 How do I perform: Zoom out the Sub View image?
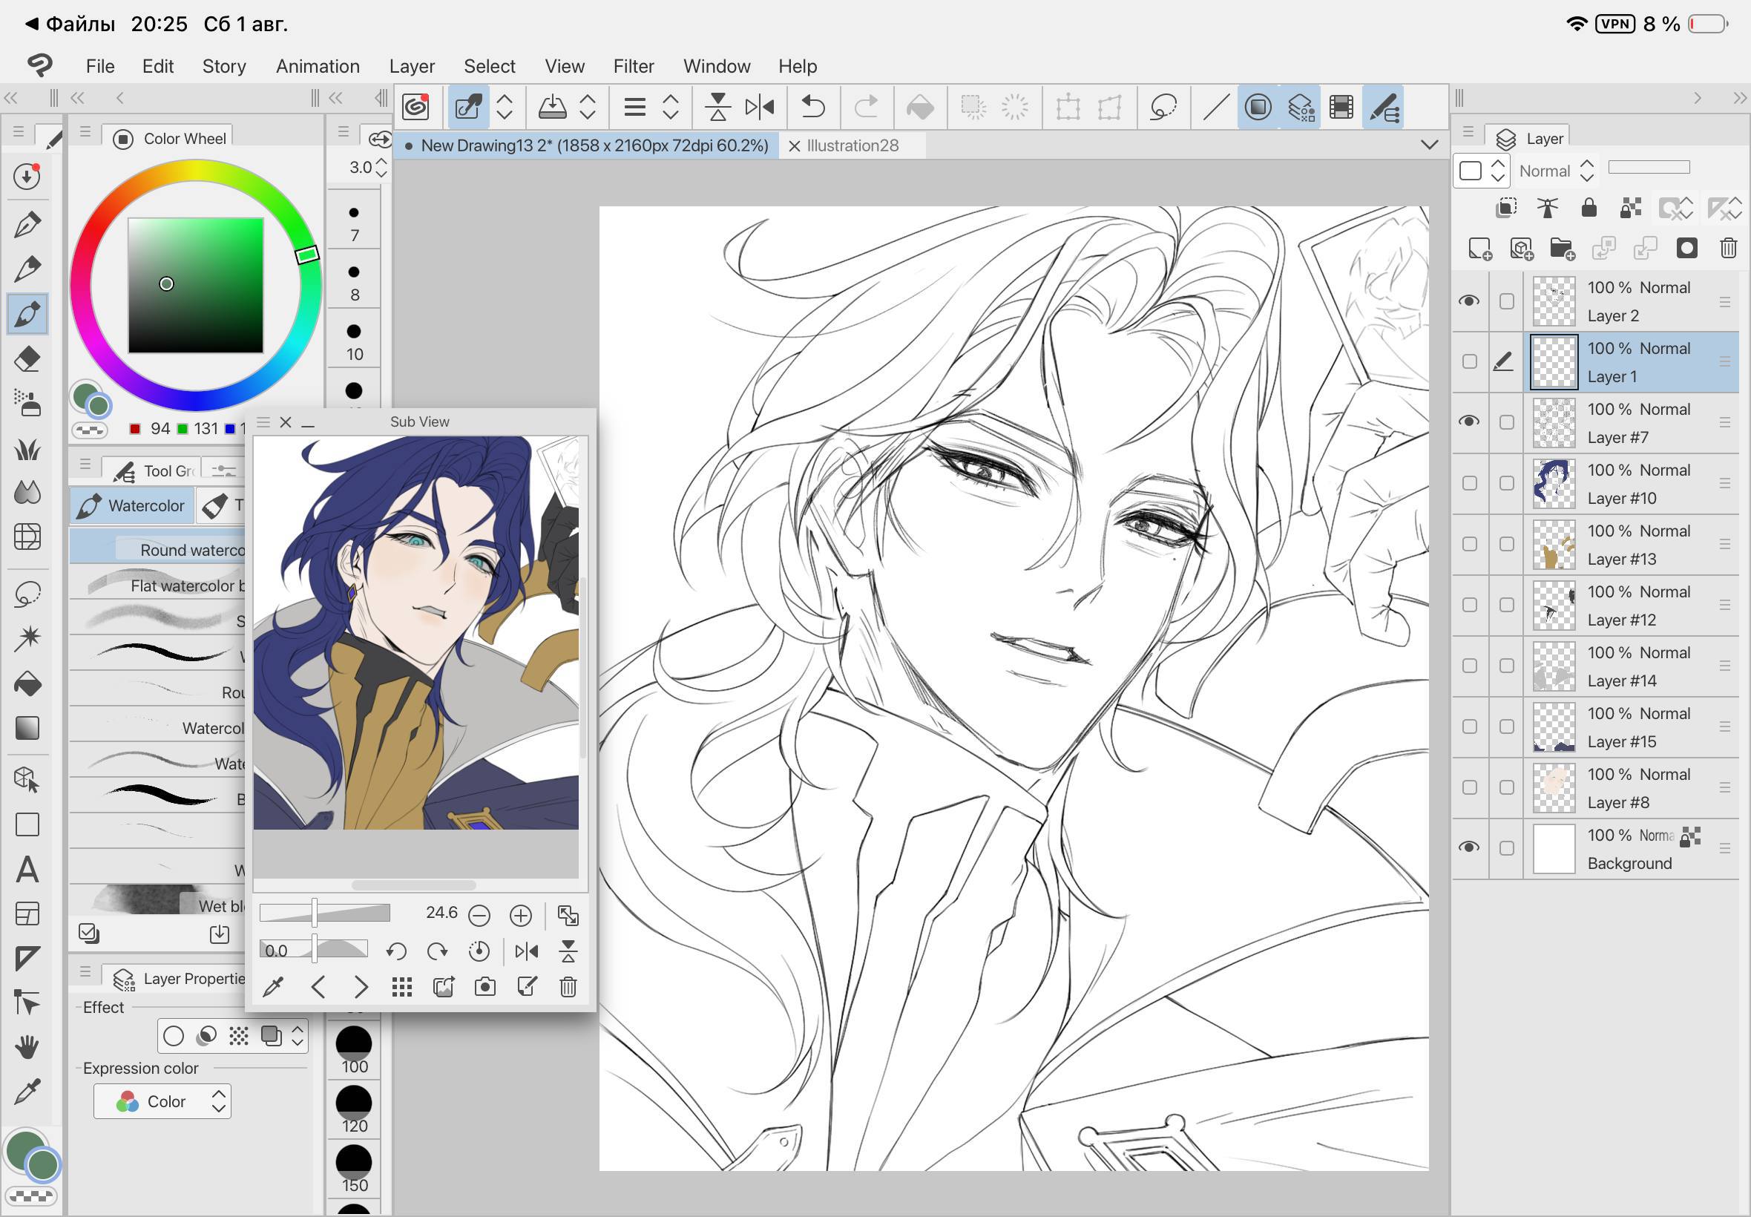pyautogui.click(x=479, y=915)
